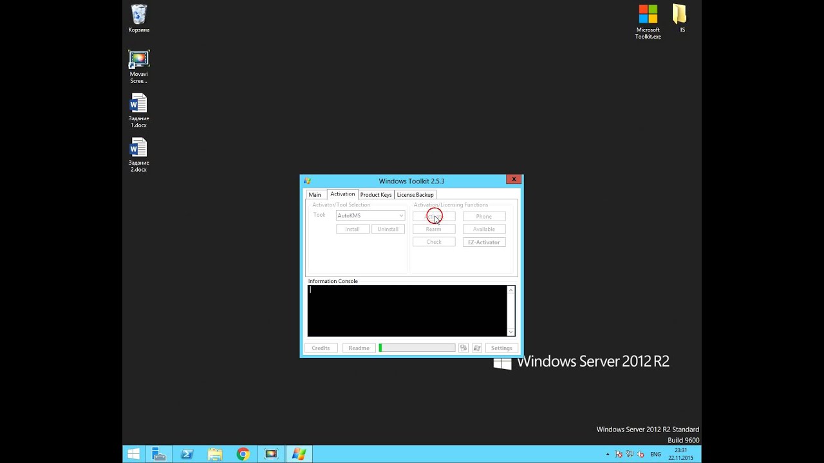Open the Action Center flag tray icon
824x463 pixels.
pos(619,454)
